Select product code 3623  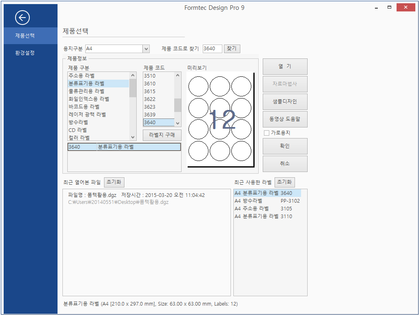159,107
